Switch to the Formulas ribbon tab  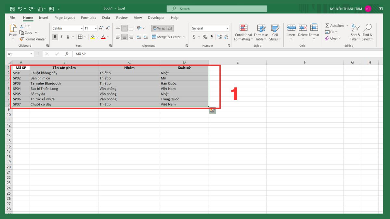pyautogui.click(x=88, y=18)
